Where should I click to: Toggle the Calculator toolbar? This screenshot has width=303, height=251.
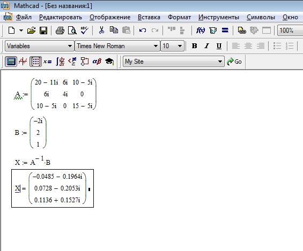(x=11, y=62)
